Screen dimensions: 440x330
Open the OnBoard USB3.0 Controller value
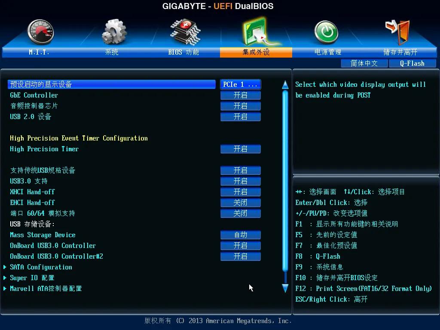click(x=241, y=245)
